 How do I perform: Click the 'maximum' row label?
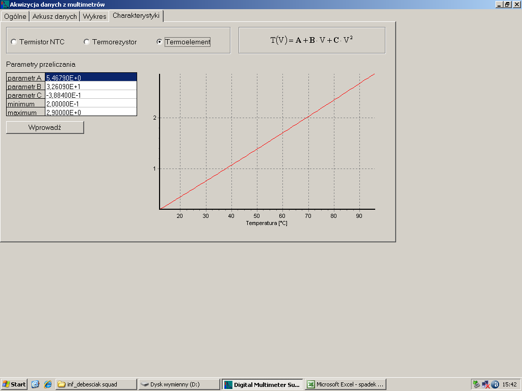(25, 112)
